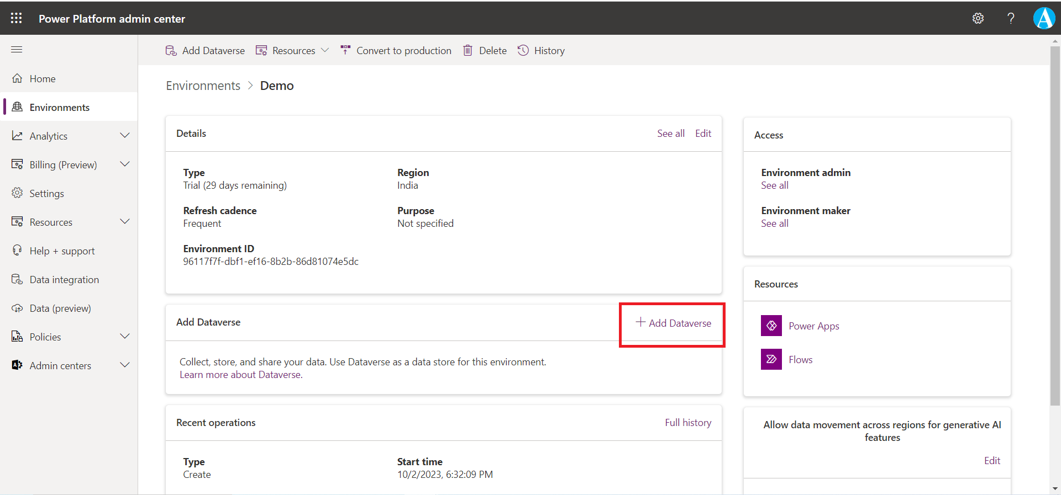Open the help question mark icon
The width and height of the screenshot is (1061, 495).
pos(1011,18)
